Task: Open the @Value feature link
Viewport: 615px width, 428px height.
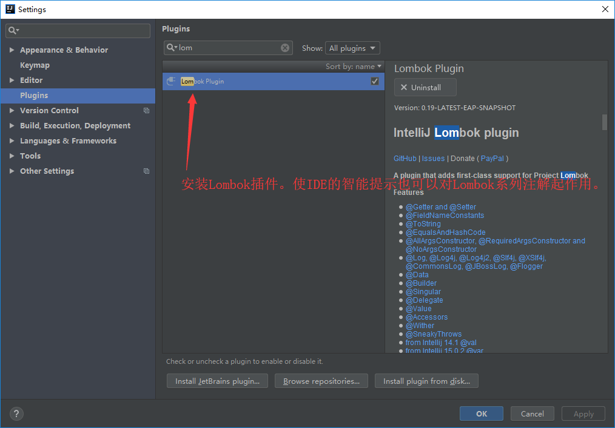Action: pos(418,309)
